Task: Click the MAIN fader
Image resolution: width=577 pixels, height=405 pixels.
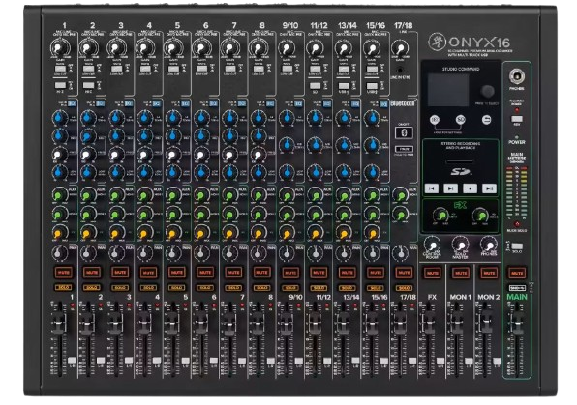Action: (517, 324)
